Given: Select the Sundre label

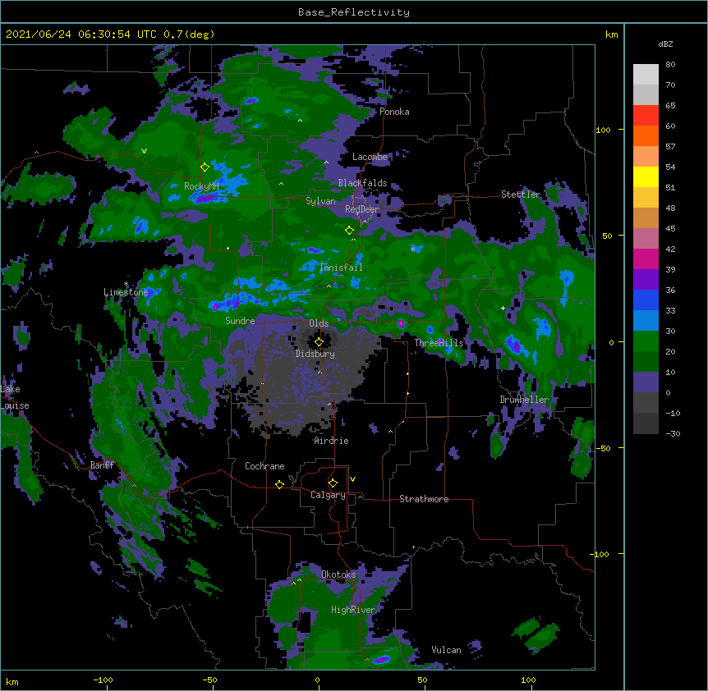Looking at the screenshot, I should (240, 321).
